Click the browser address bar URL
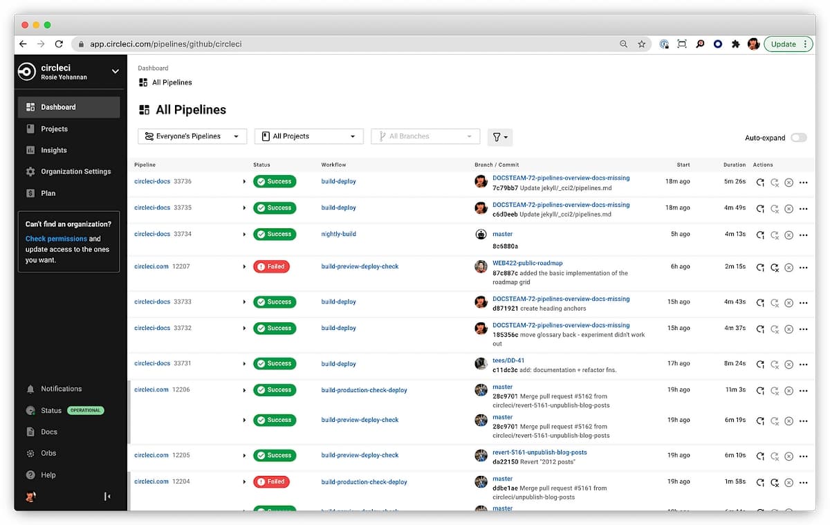The image size is (830, 525). [x=165, y=44]
